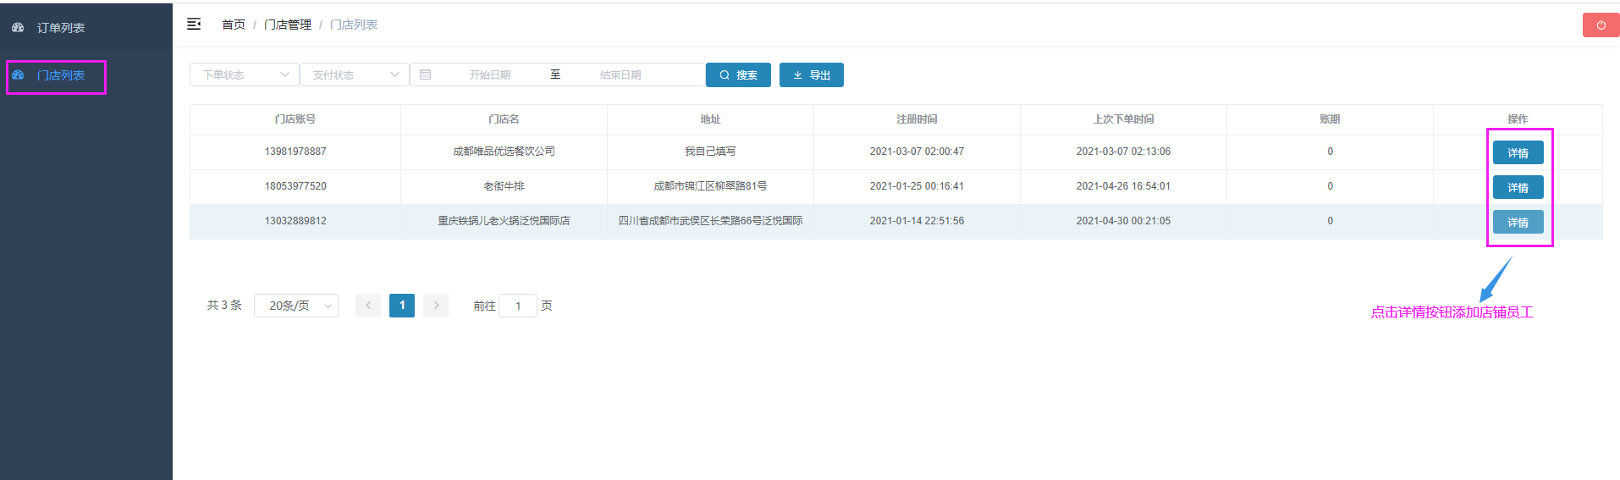The width and height of the screenshot is (1620, 480).
Task: Click the 导出 export button
Action: click(x=811, y=75)
